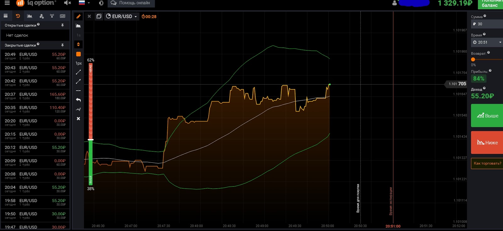Click the red Ниже put button
The width and height of the screenshot is (503, 231).
coord(487,143)
